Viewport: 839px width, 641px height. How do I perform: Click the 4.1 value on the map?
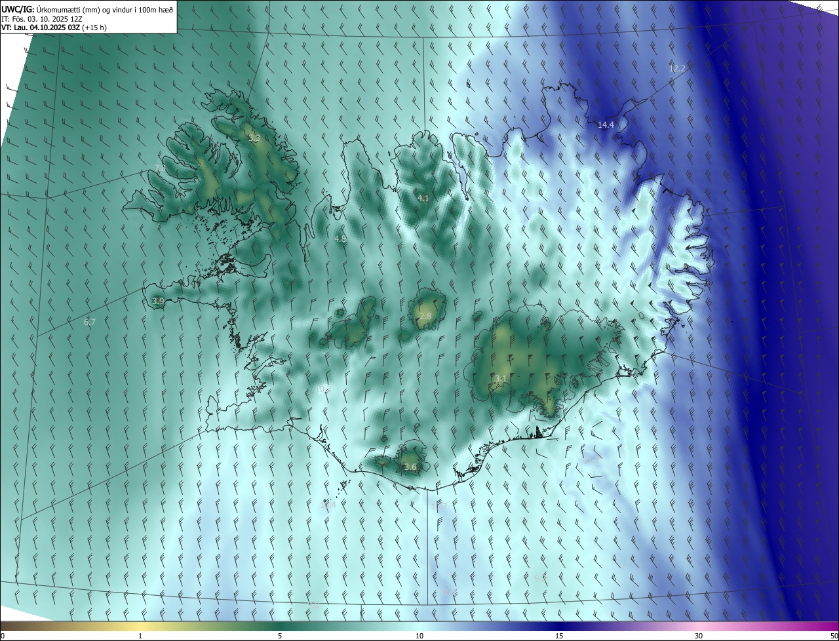(423, 198)
